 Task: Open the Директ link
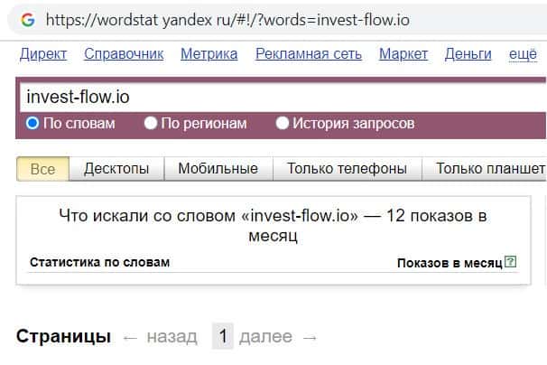tap(43, 54)
